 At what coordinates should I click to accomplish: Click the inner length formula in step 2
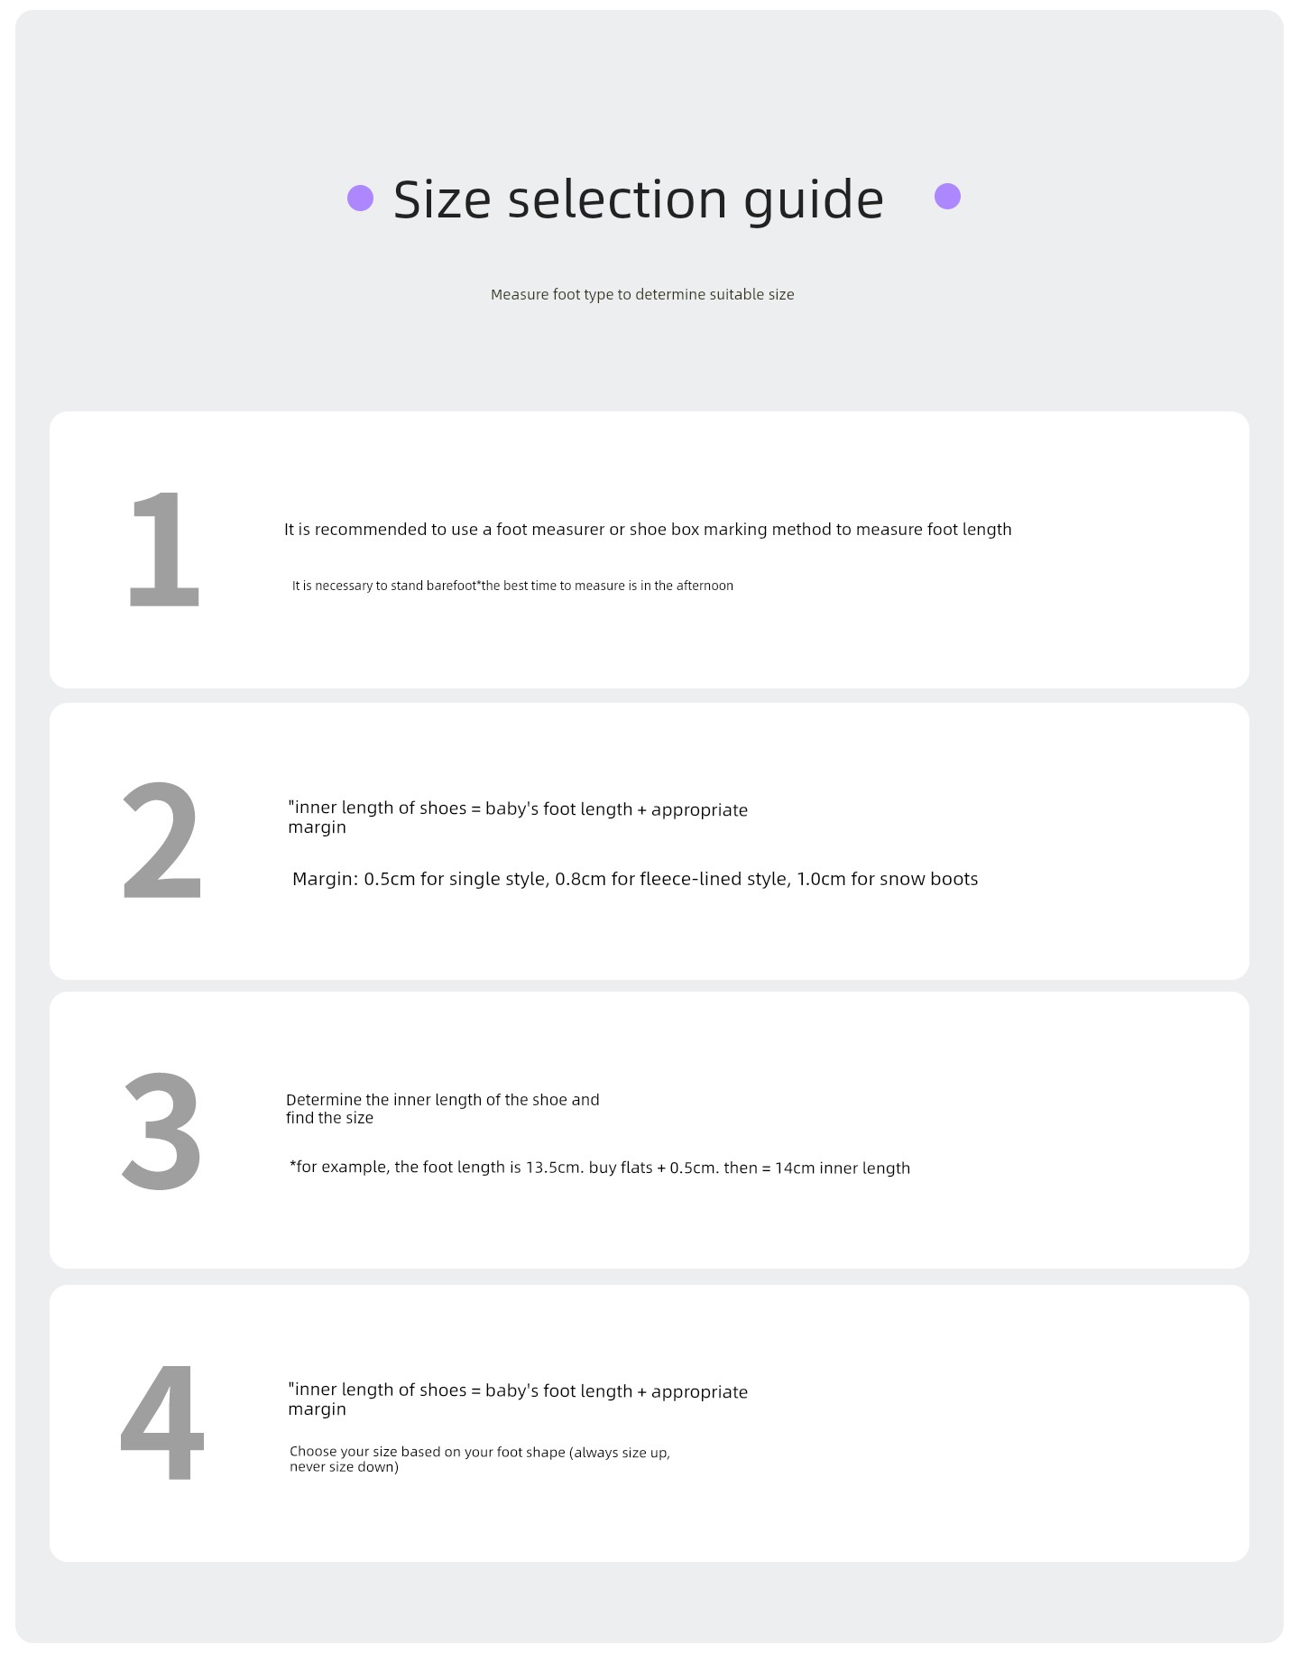(x=518, y=817)
